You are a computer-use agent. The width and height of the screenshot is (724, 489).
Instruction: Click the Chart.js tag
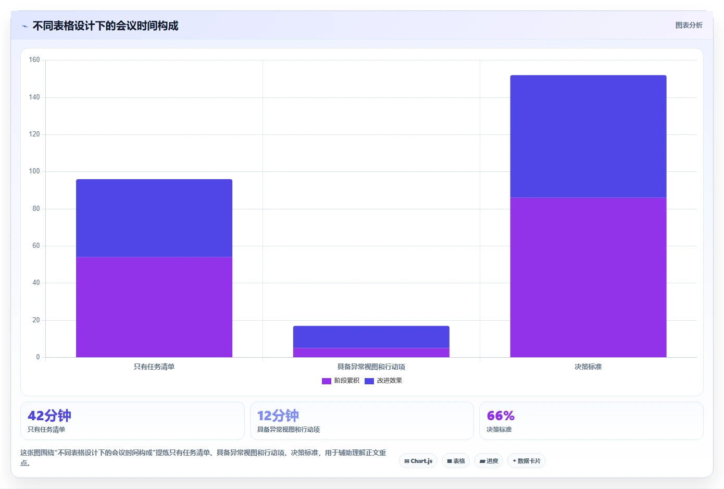418,461
